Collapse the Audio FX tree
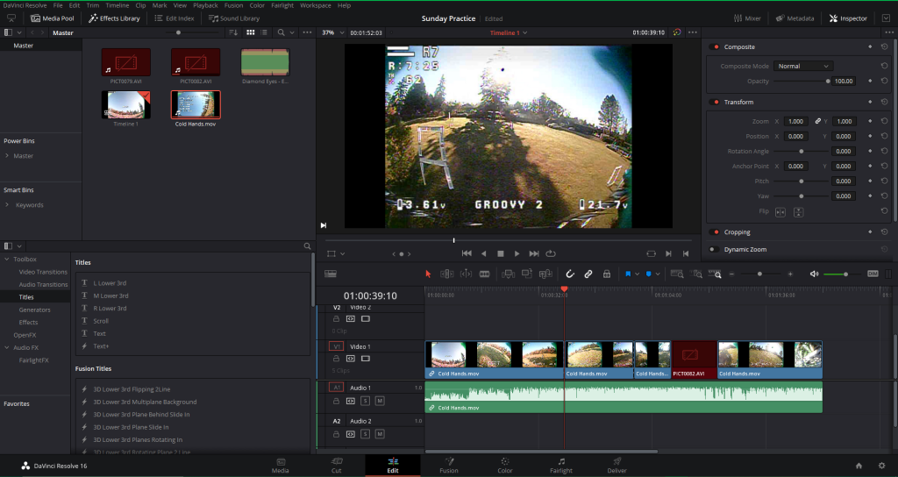The image size is (898, 477). click(7, 347)
